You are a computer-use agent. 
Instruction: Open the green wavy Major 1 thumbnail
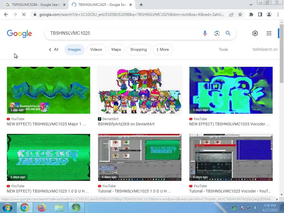tap(48, 90)
